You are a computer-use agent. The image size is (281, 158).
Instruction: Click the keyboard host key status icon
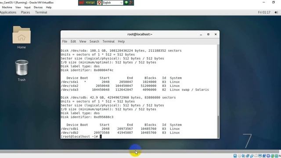(276, 156)
